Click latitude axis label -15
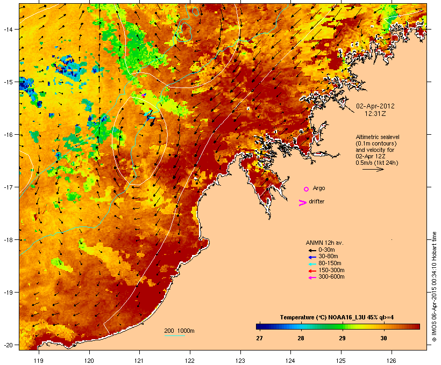Viewport: 441px width, 365px height. [8, 82]
